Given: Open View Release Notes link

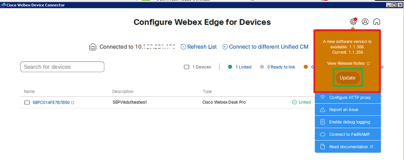Looking at the screenshot, I should (x=348, y=63).
